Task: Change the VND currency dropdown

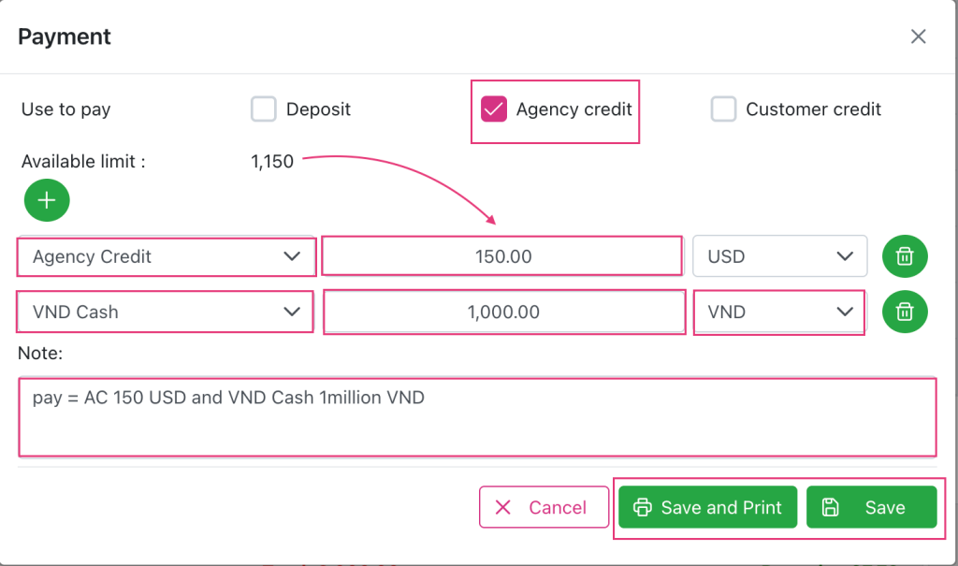Action: click(x=779, y=312)
